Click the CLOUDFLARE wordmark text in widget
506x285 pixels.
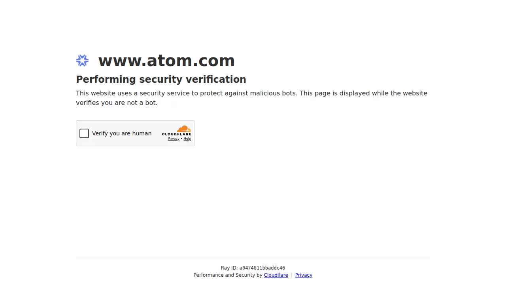[176, 134]
